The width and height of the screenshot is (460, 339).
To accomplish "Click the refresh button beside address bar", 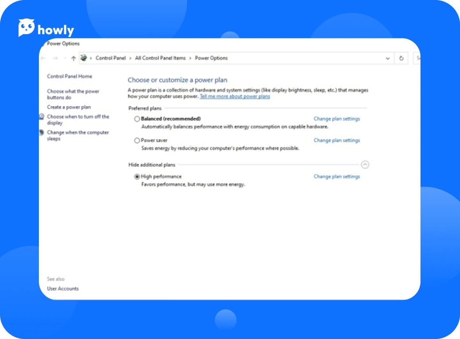I will click(x=401, y=58).
